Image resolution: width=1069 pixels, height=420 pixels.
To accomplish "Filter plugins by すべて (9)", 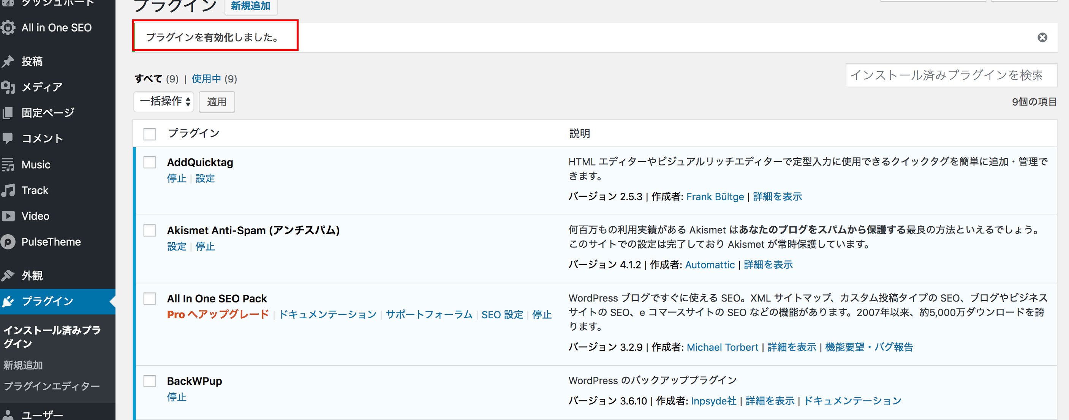I will click(156, 79).
